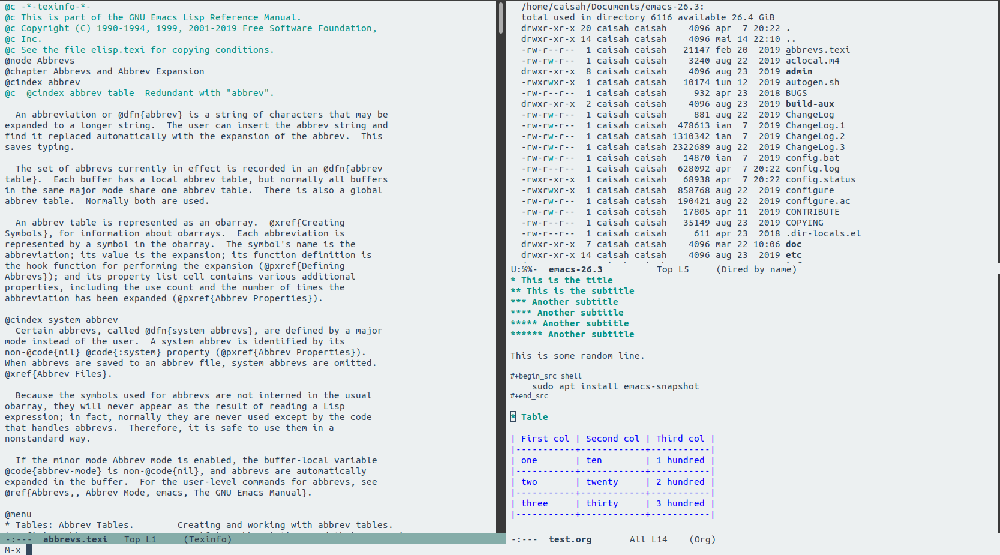Select the 'First col' table header cell

[x=545, y=439]
